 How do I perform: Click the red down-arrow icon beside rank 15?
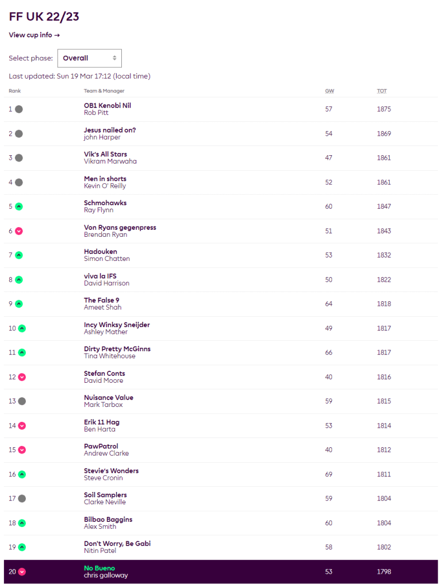coord(22,450)
